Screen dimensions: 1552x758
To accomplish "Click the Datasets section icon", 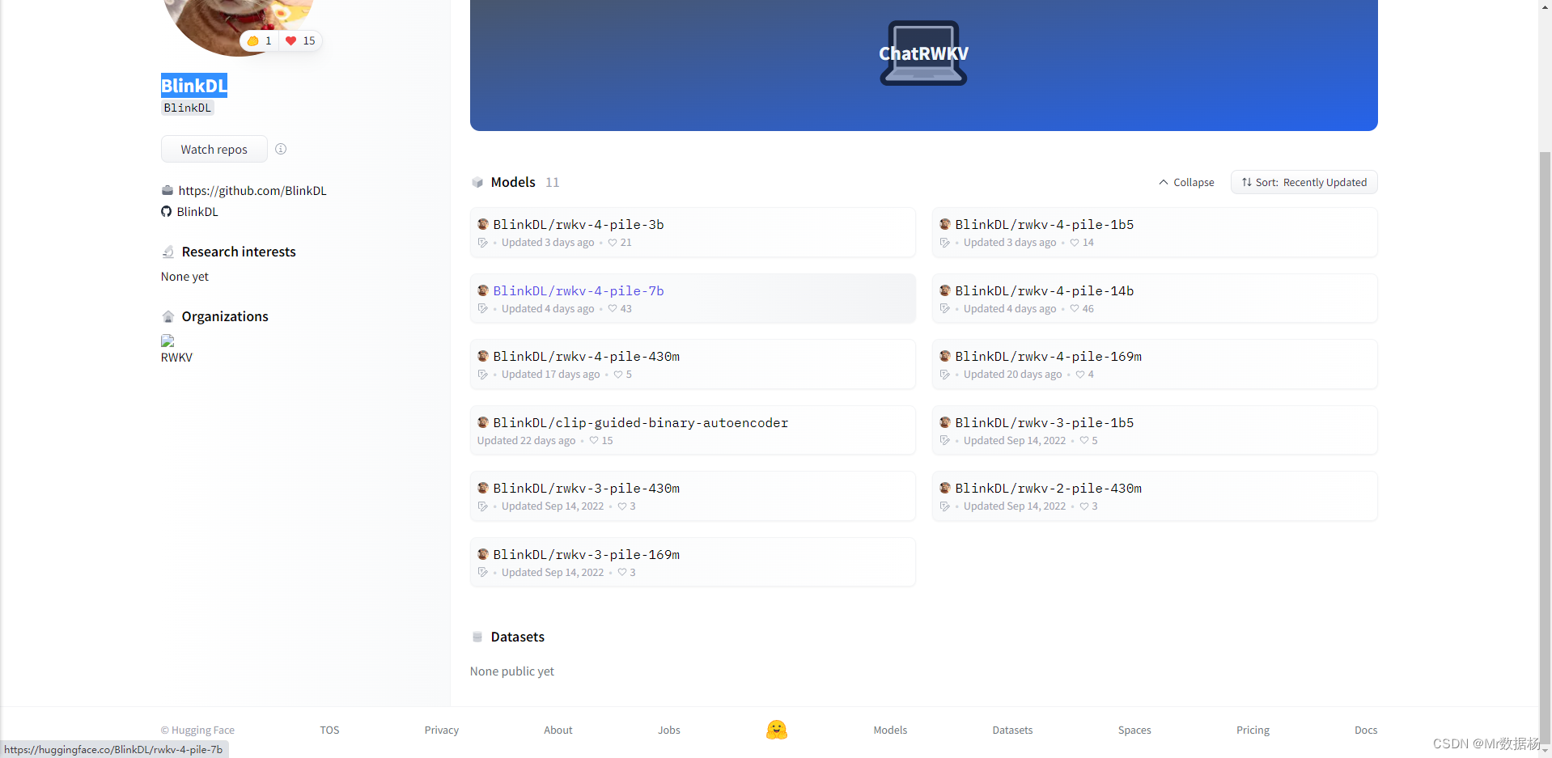I will click(477, 637).
